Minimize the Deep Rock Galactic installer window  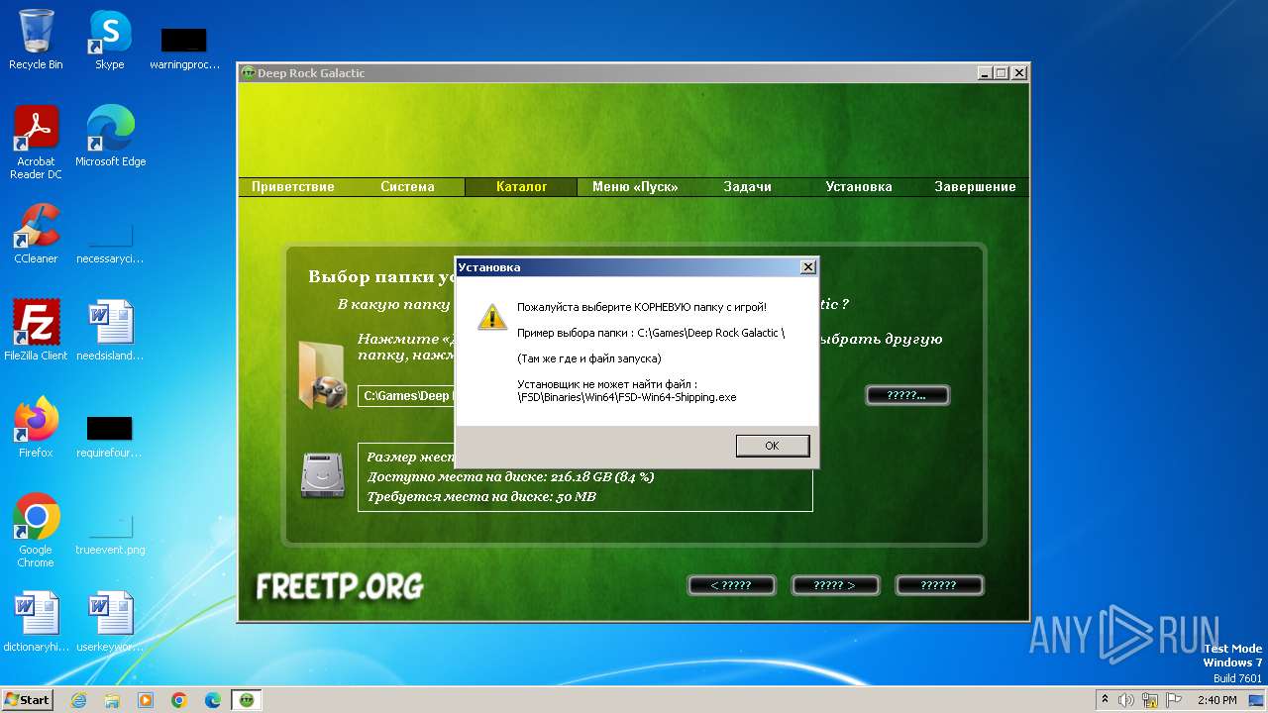pos(985,73)
